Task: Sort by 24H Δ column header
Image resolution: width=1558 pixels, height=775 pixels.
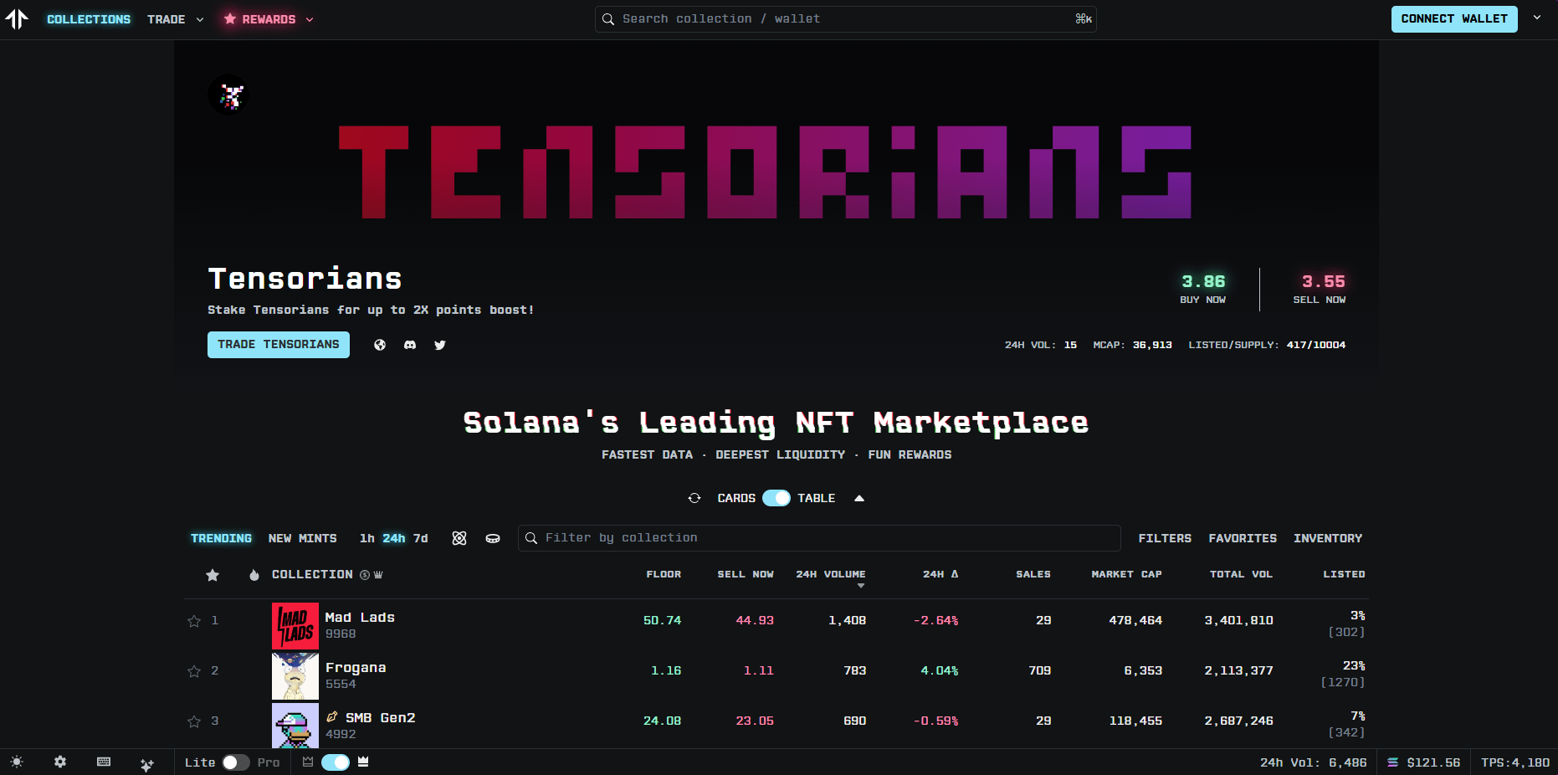Action: (940, 574)
